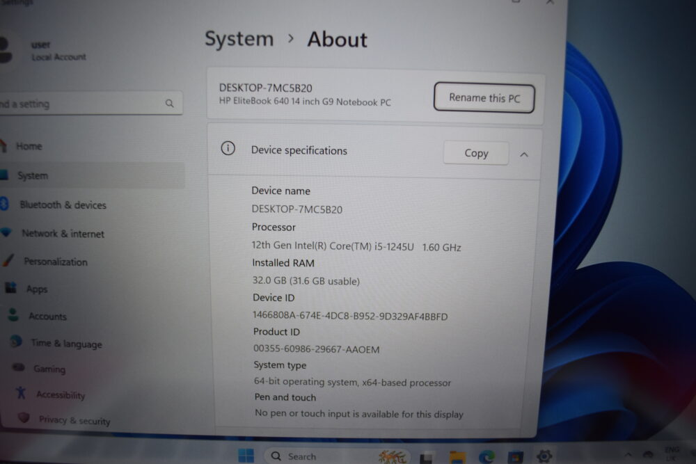This screenshot has width=696, height=464.
Task: Click the Settings gear on the taskbar
Action: [x=544, y=456]
